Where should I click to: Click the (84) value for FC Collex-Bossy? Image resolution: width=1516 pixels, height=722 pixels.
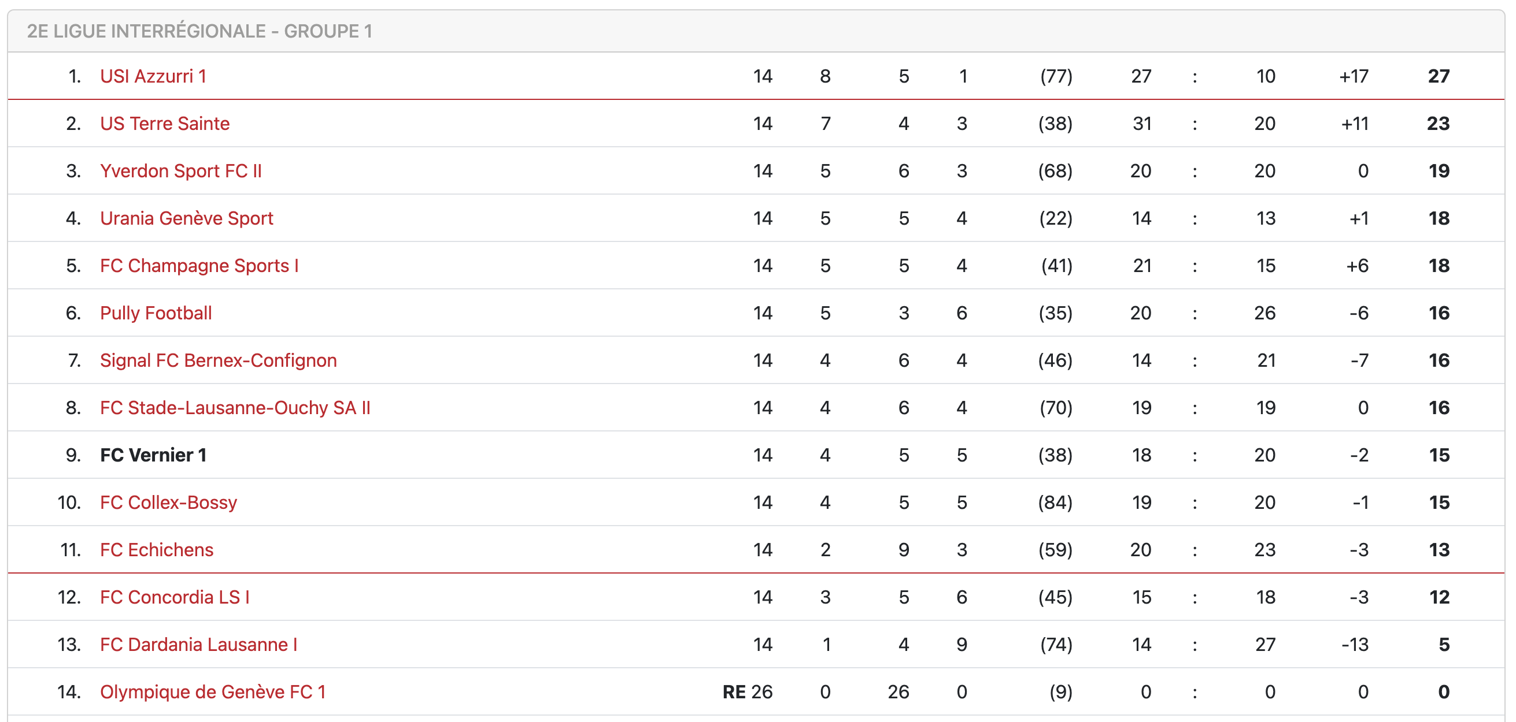[1055, 503]
